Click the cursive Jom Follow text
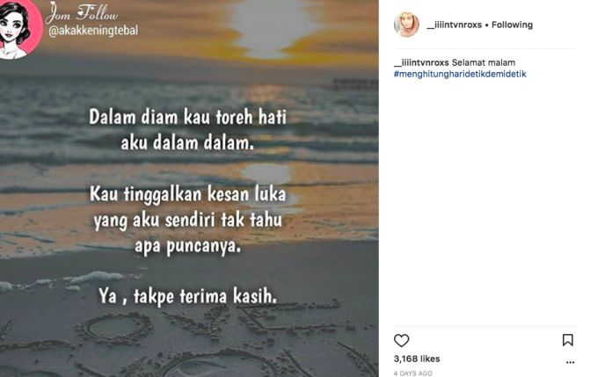 coord(83,13)
